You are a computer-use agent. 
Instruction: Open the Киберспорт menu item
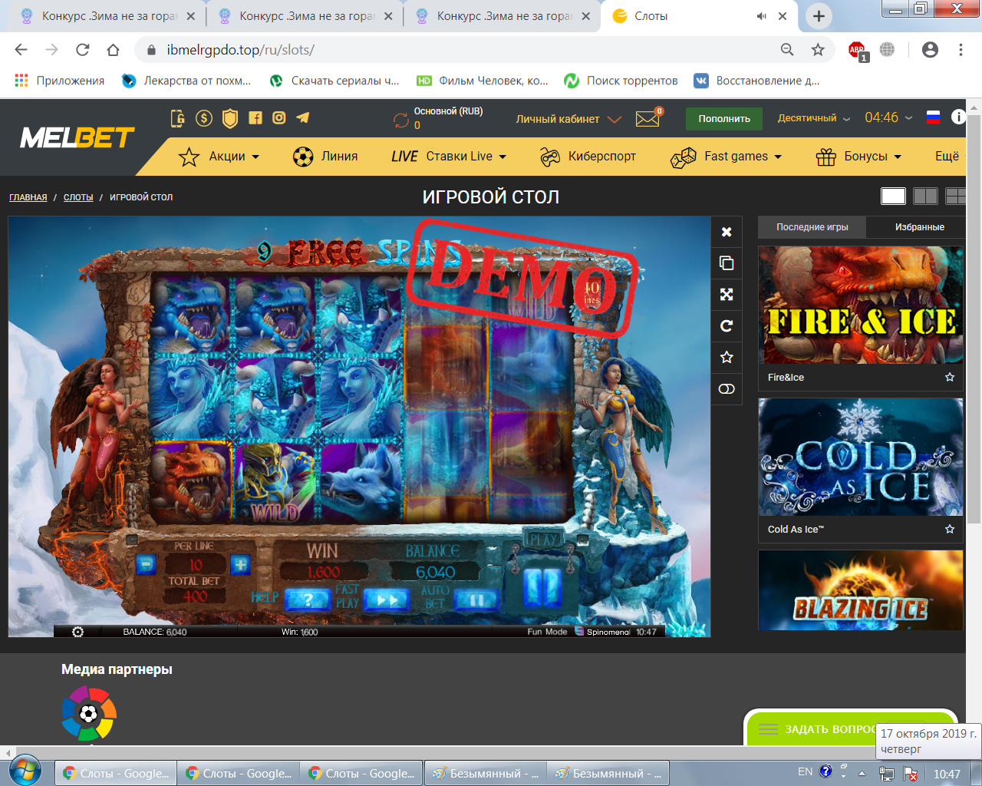pos(588,157)
